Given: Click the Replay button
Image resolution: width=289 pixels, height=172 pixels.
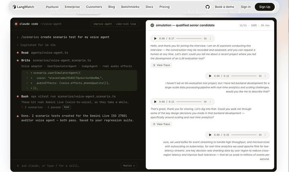Looking at the screenshot, I should pos(129,166).
